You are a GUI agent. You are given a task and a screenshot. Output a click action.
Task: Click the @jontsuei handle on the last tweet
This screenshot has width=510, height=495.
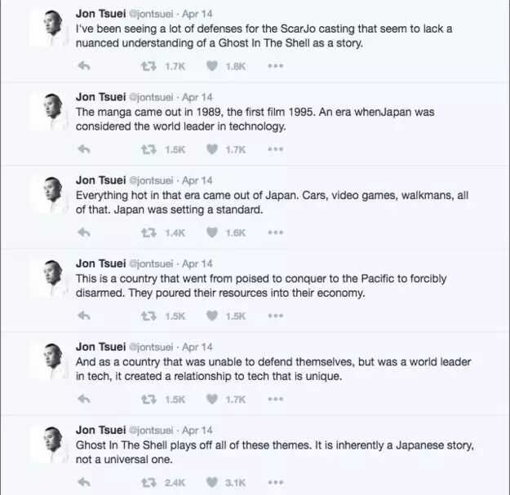[x=150, y=430]
